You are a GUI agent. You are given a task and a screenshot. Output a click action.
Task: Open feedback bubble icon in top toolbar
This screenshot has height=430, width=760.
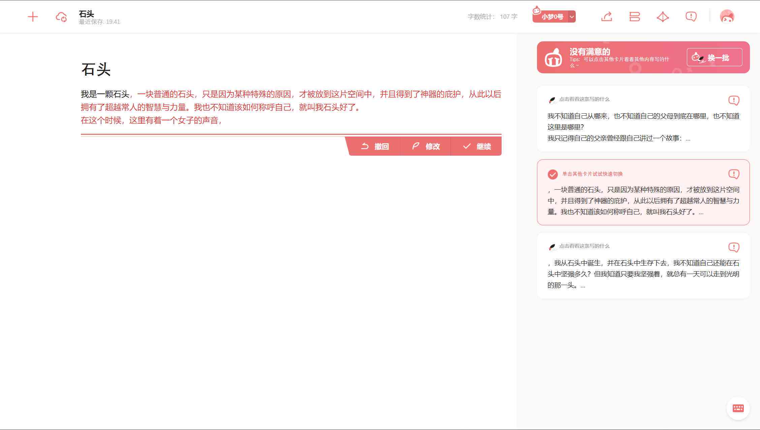click(691, 16)
